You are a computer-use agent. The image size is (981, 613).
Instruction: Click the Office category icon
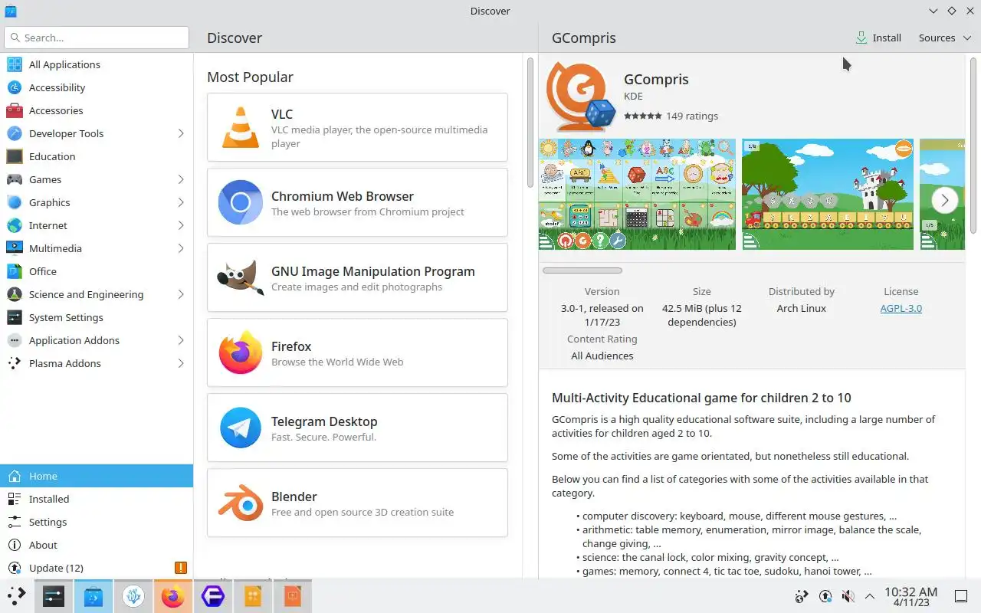[x=15, y=271]
